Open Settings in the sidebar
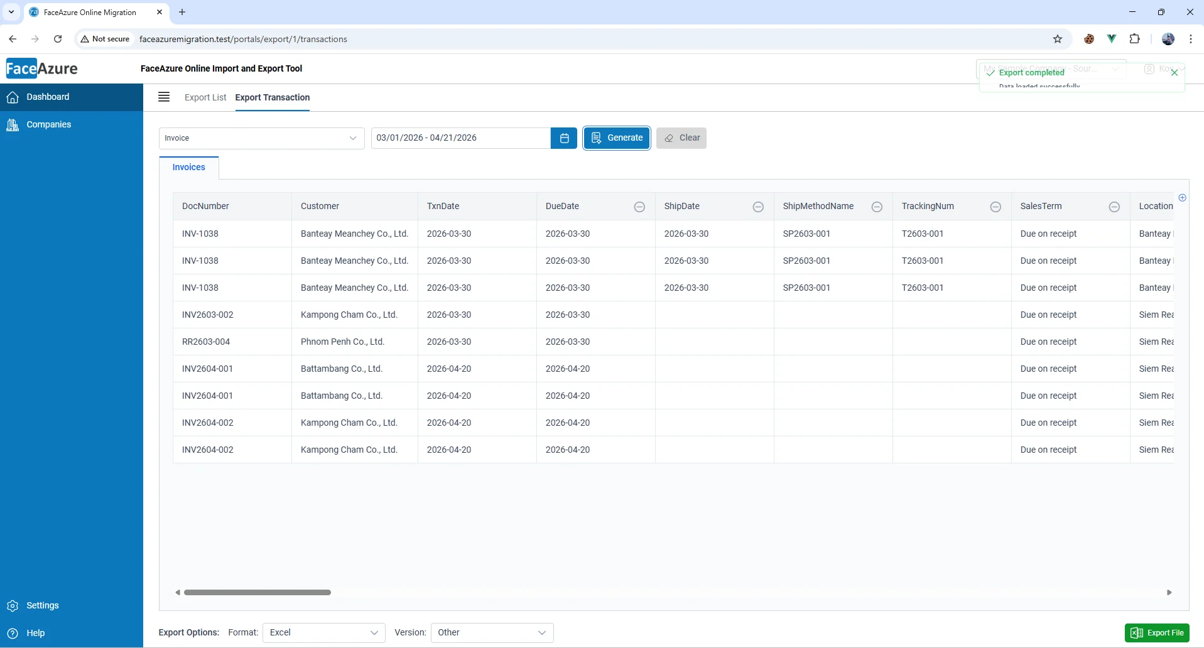This screenshot has width=1204, height=648. point(72,605)
